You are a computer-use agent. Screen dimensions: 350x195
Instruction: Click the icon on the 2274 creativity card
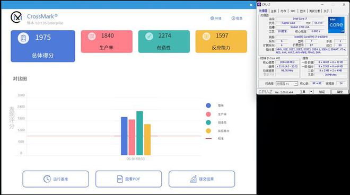(x=149, y=36)
